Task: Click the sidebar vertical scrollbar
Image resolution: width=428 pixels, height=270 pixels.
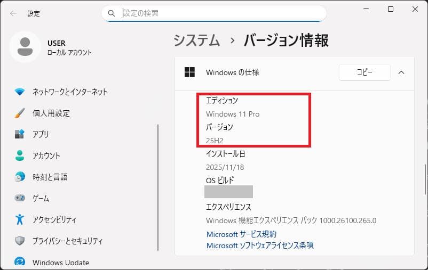Action: [x=158, y=187]
